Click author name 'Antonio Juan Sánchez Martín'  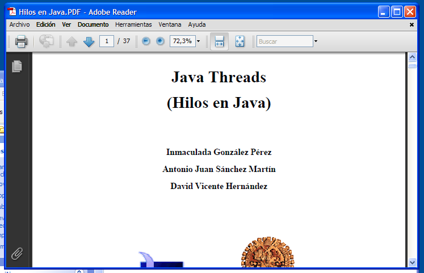(219, 169)
